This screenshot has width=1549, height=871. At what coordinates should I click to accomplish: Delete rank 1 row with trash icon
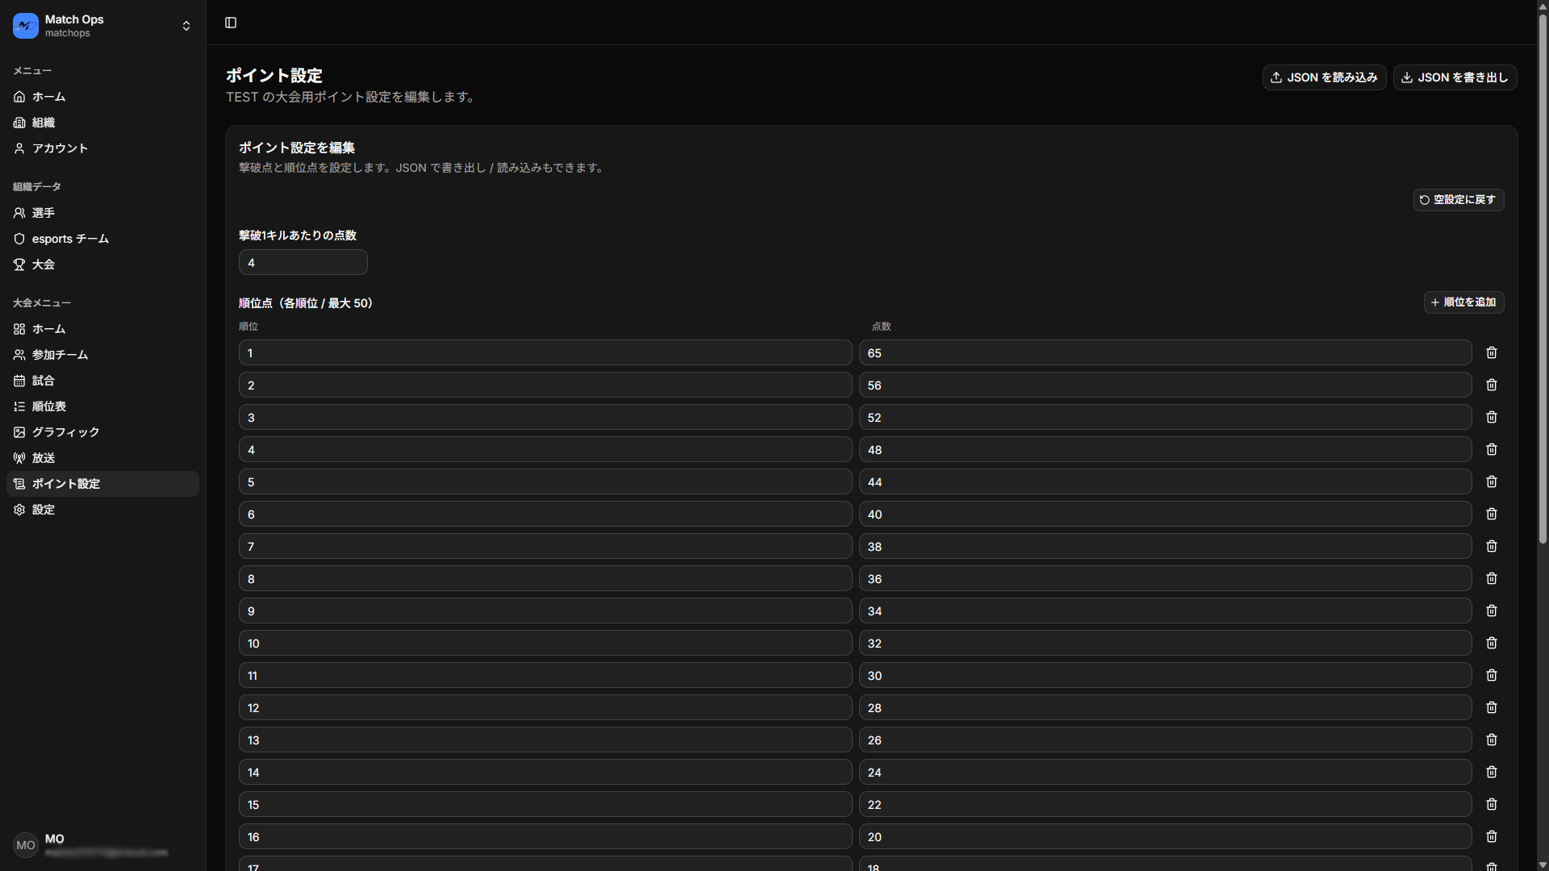[x=1492, y=352]
